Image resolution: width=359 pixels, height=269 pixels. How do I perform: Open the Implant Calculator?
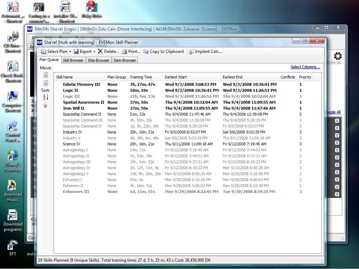(205, 51)
